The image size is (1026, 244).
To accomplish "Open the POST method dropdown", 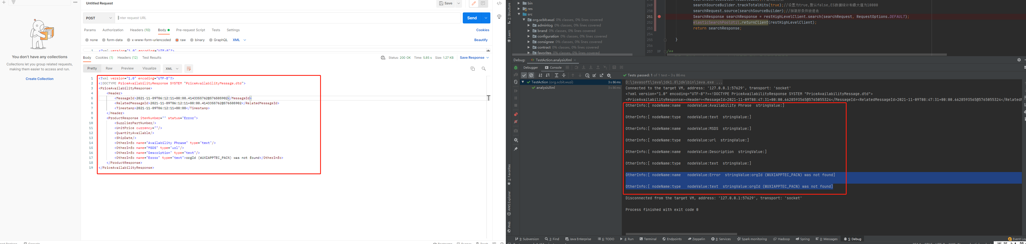I will coord(99,18).
